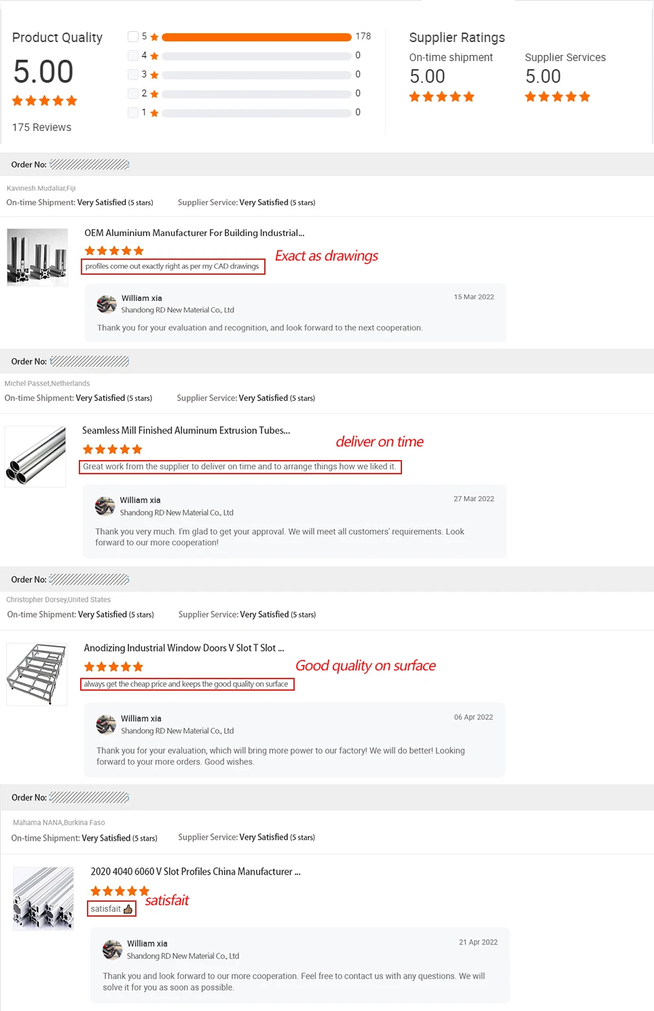Viewport: 654px width, 1011px height.
Task: Click William xia's avatar dated 27 Mar 2022
Action: 105,506
